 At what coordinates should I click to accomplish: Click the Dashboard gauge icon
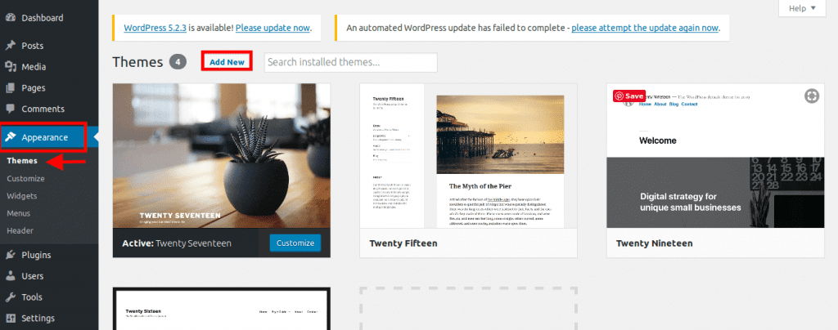(x=10, y=18)
